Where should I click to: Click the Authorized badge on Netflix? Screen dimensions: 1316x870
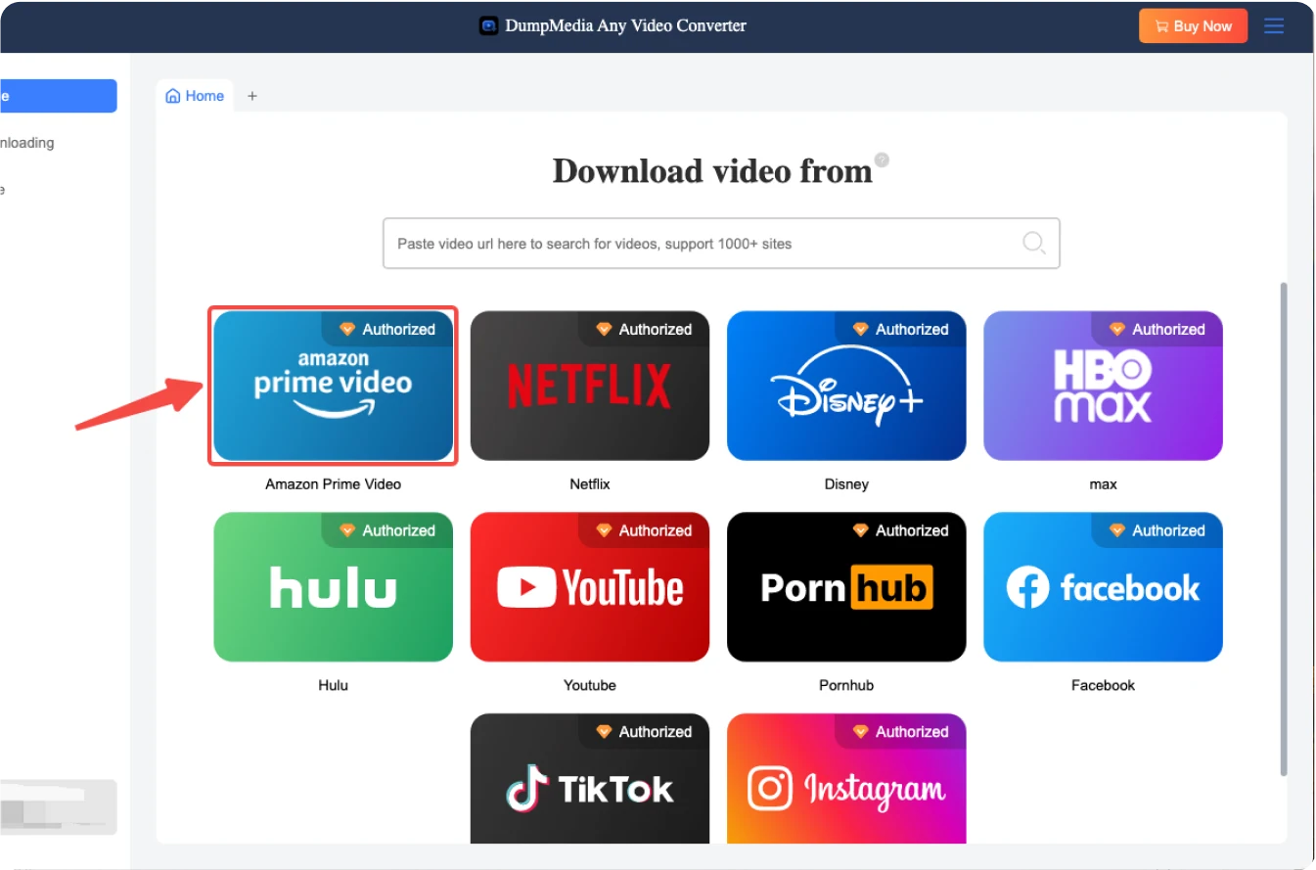[644, 329]
